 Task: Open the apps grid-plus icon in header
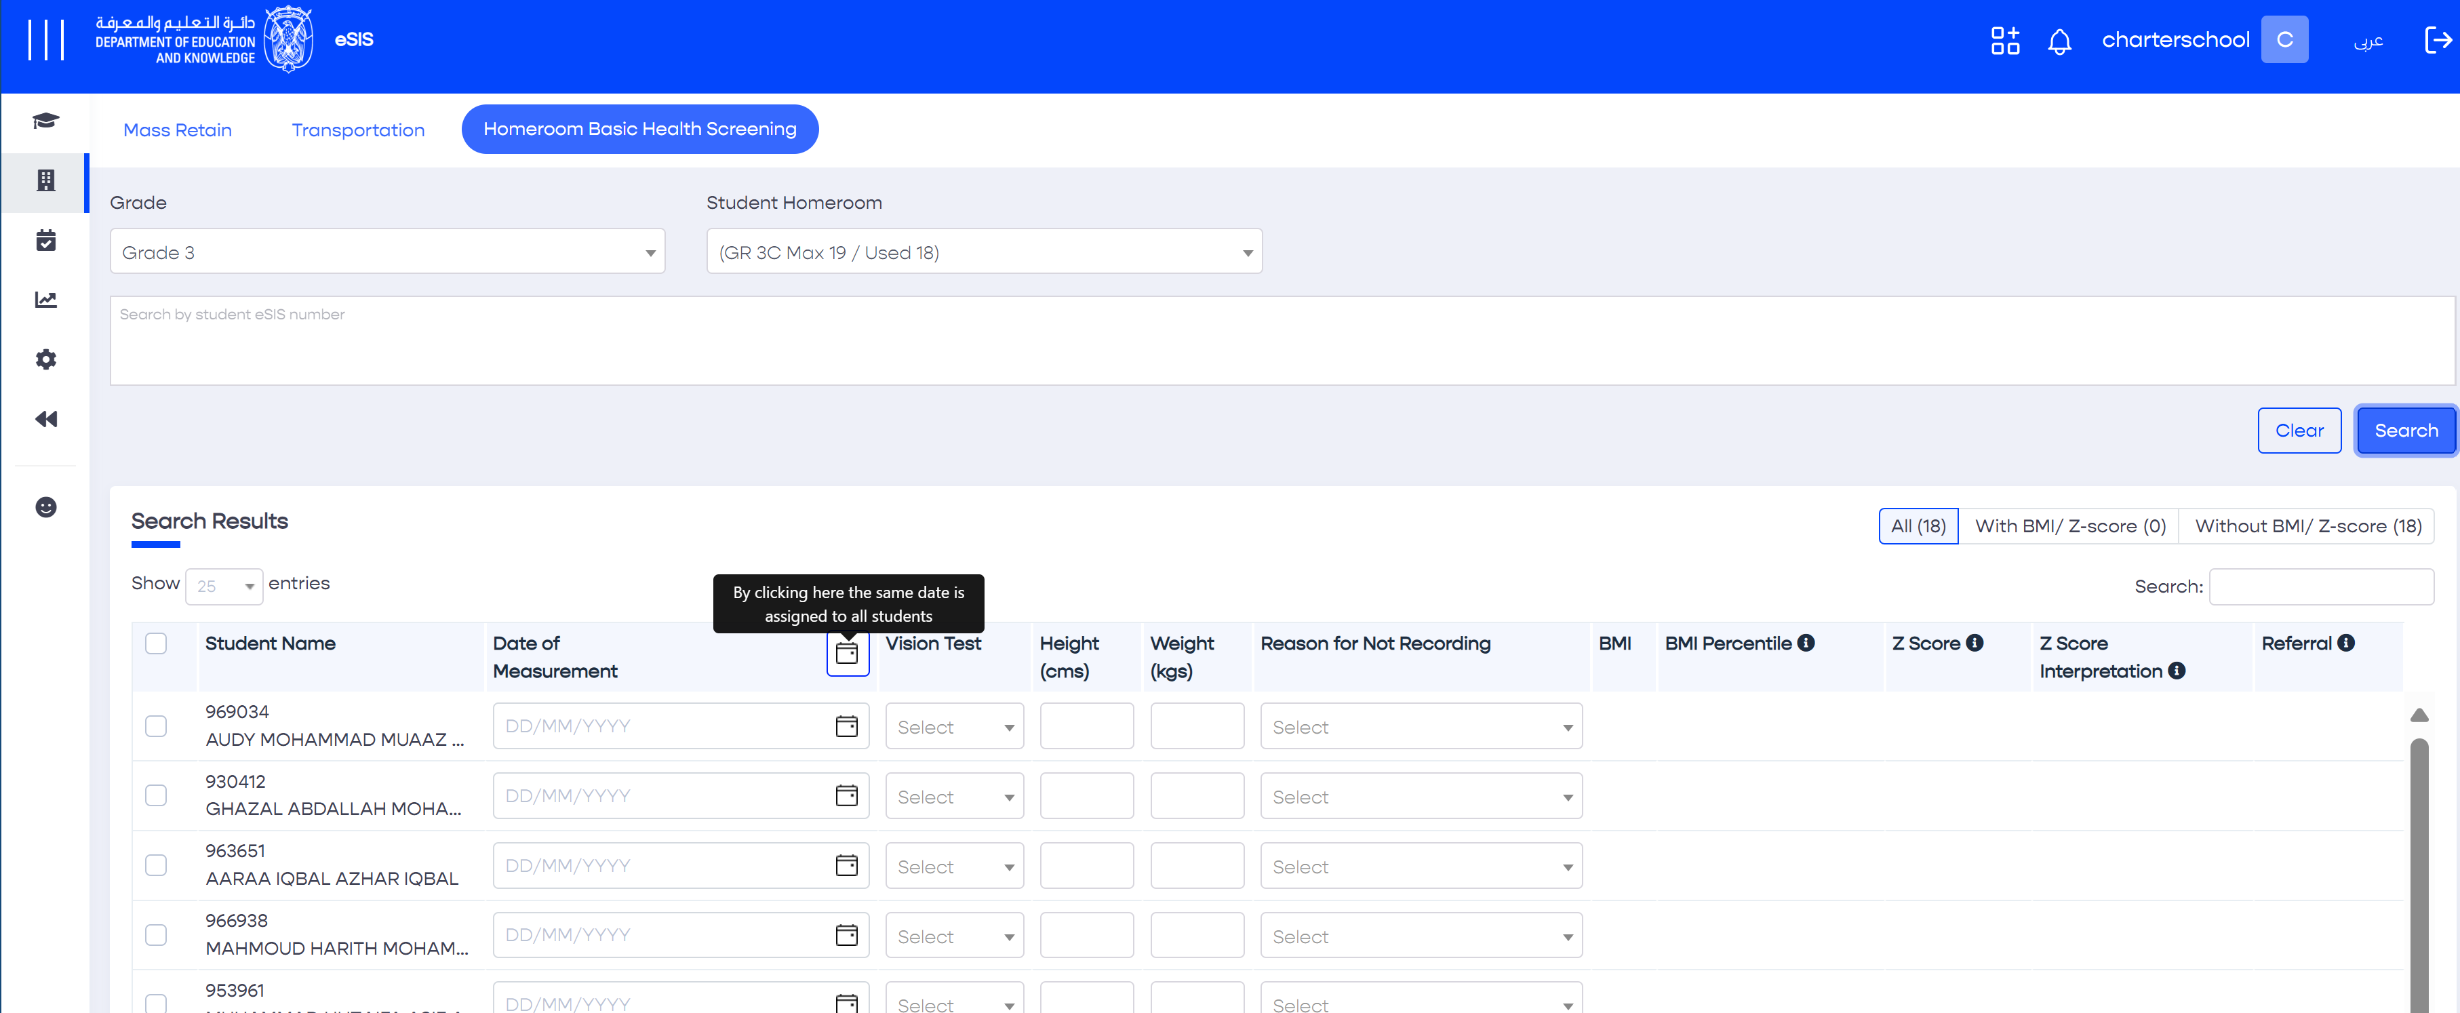coord(2004,40)
